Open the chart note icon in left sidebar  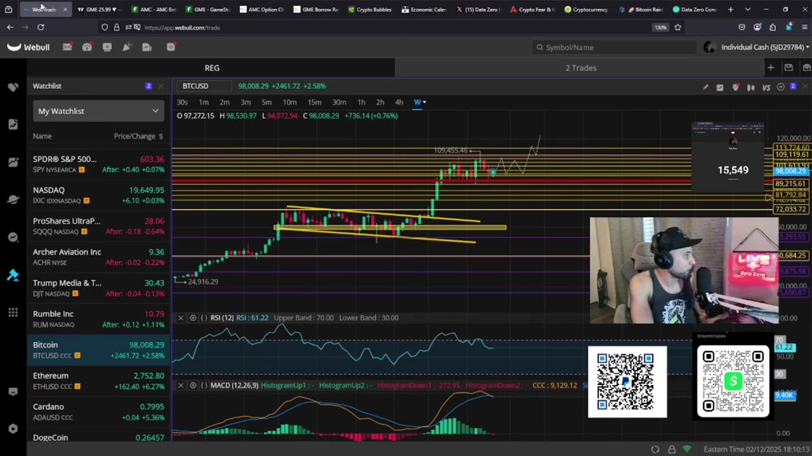[x=13, y=124]
